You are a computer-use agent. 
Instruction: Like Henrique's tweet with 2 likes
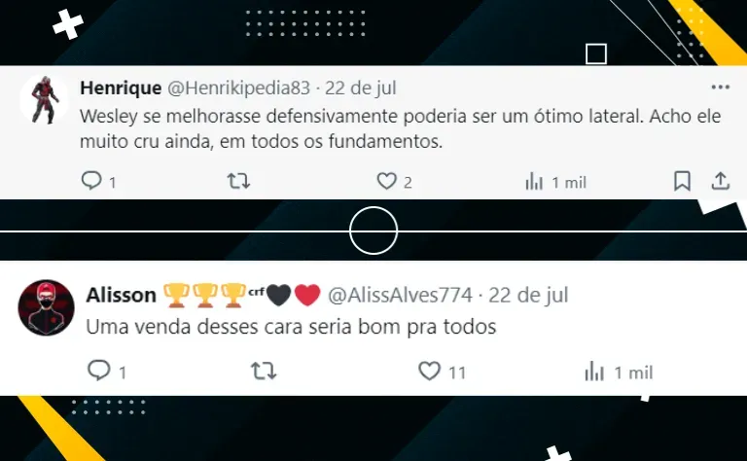click(x=386, y=181)
